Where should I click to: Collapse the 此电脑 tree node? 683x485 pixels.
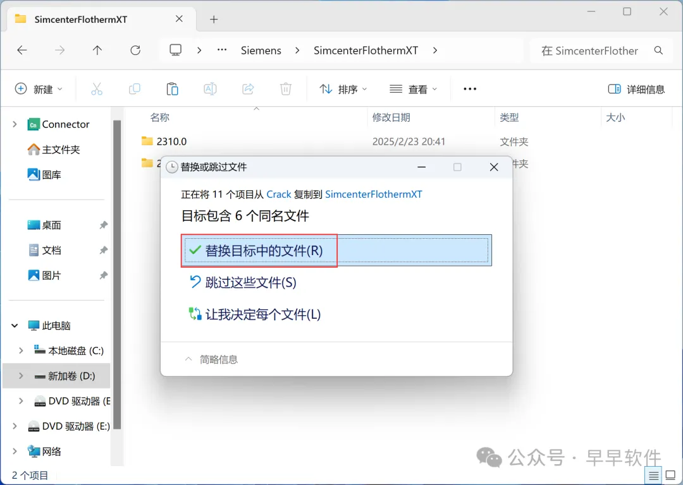pos(15,326)
